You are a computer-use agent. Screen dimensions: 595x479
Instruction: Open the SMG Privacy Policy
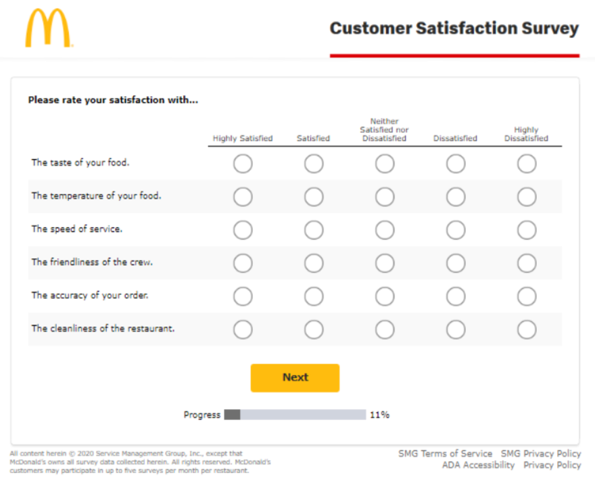coord(540,453)
